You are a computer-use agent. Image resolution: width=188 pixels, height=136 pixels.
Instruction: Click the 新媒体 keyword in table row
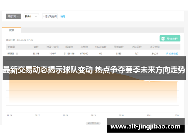11,54
